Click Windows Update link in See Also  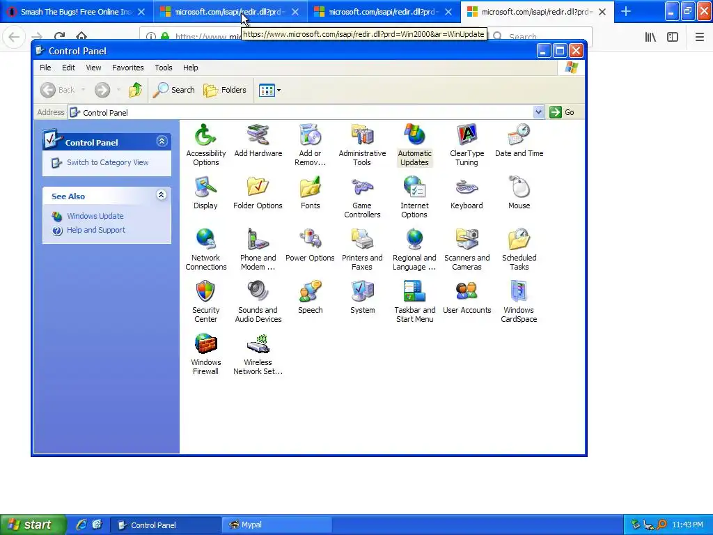95,216
